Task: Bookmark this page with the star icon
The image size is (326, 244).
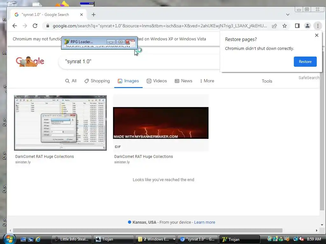Action: coord(285,26)
